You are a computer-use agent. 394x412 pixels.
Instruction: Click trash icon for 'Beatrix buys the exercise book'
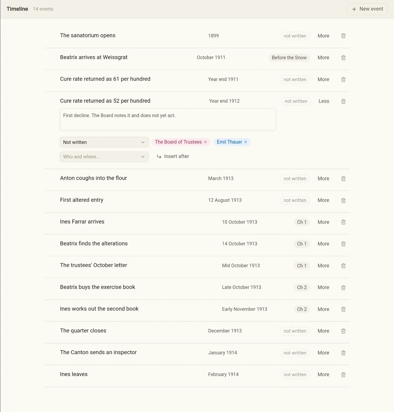tap(343, 288)
